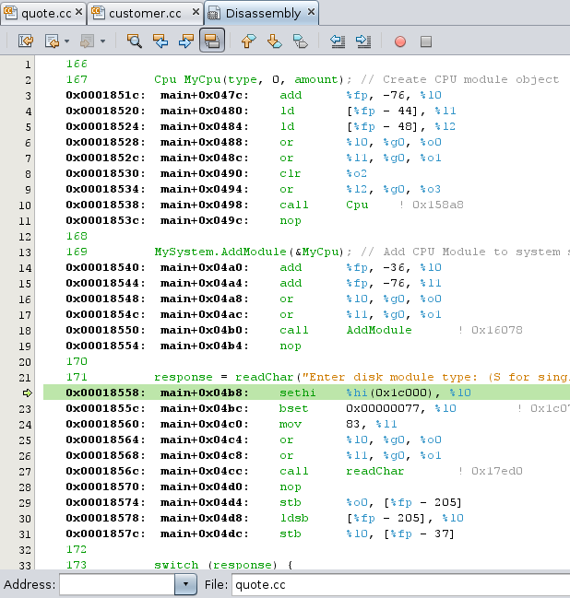
Task: Click Find Previous Occurrence icon
Action: pos(160,41)
